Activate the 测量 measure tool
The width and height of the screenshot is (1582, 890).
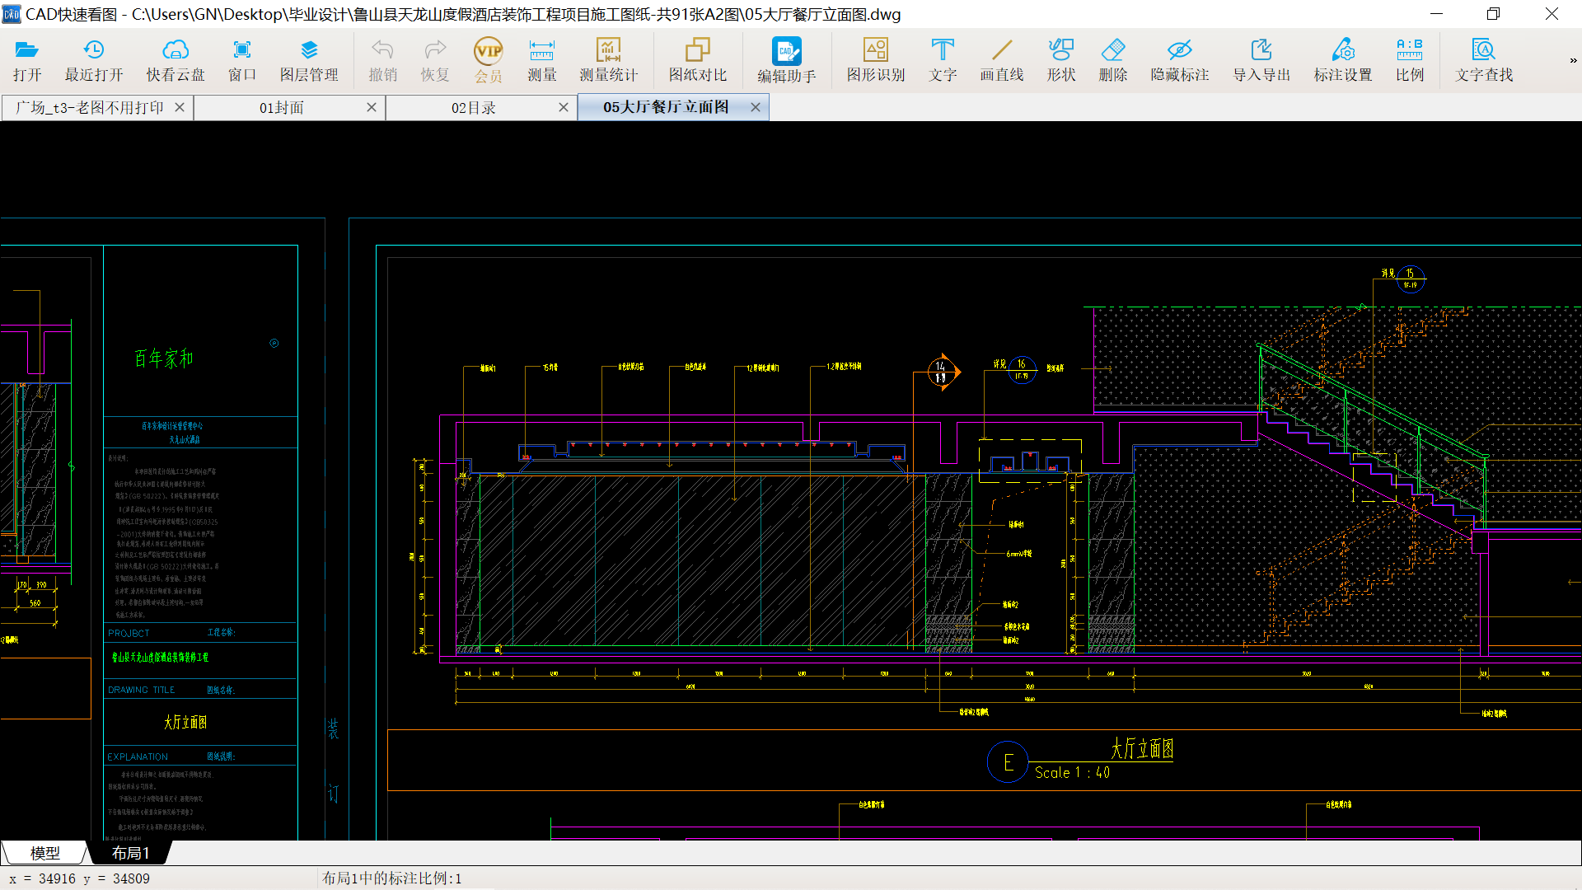click(x=541, y=60)
